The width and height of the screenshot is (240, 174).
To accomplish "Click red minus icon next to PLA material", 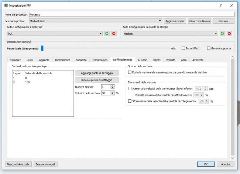I will pos(114,34).
